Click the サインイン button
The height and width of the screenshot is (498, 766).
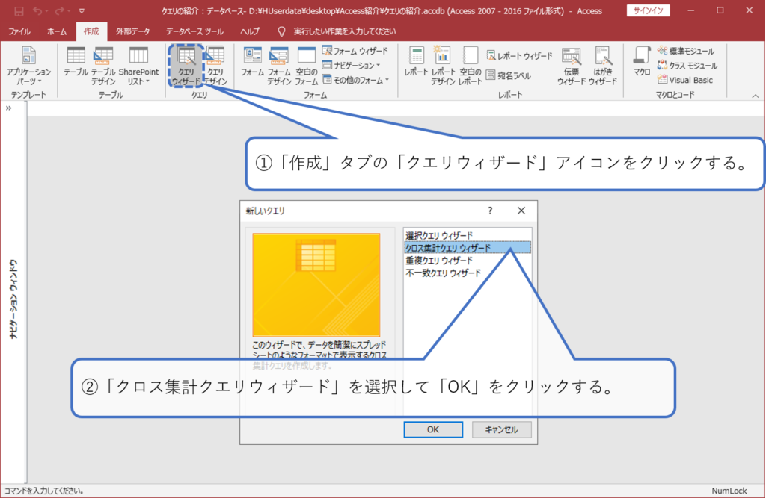648,10
